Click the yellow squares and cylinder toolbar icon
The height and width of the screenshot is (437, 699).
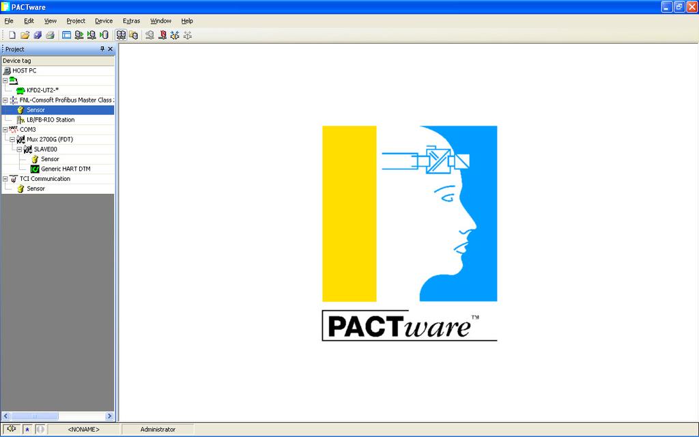[x=133, y=35]
